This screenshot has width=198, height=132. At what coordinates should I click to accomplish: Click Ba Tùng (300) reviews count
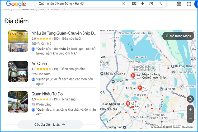tap(56, 39)
